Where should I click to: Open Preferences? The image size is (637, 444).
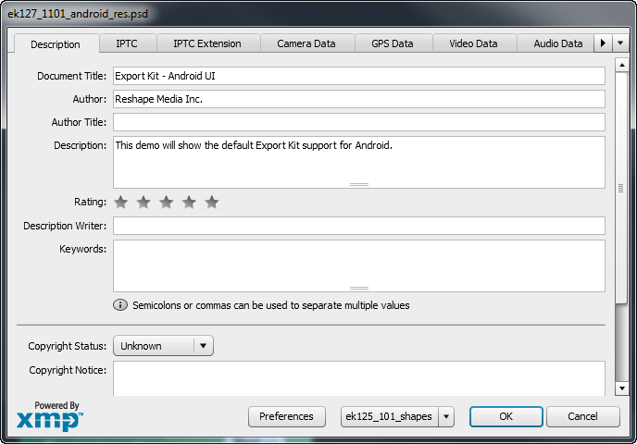(287, 416)
